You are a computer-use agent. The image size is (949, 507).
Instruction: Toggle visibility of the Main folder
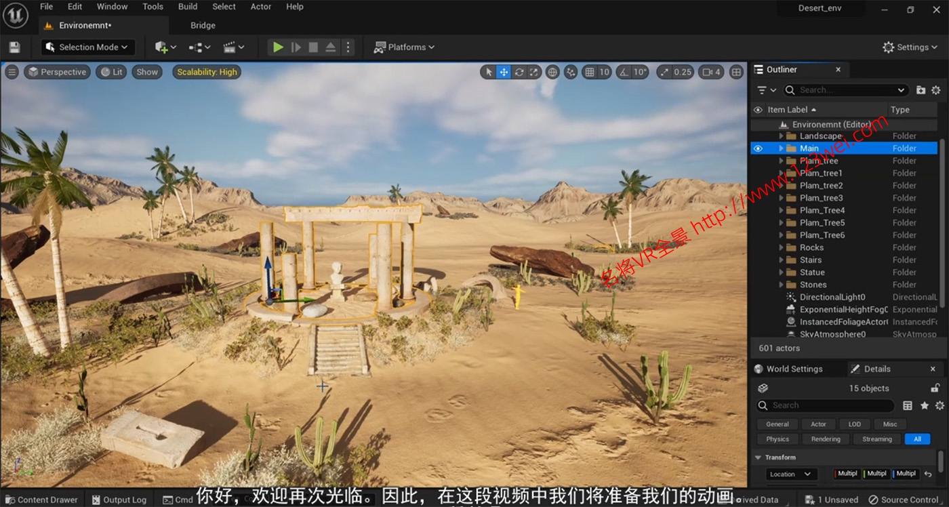tap(757, 148)
